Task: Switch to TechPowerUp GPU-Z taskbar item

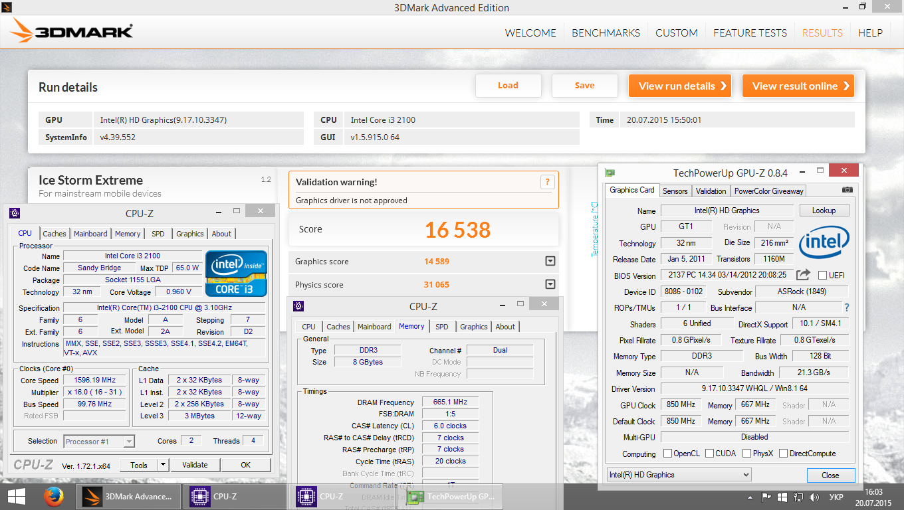Action: pyautogui.click(x=449, y=496)
